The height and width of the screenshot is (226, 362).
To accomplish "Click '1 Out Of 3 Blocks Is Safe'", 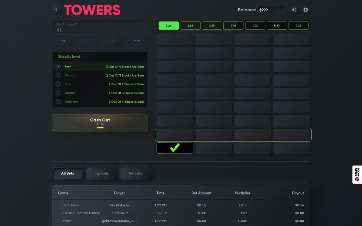I will (x=126, y=93).
